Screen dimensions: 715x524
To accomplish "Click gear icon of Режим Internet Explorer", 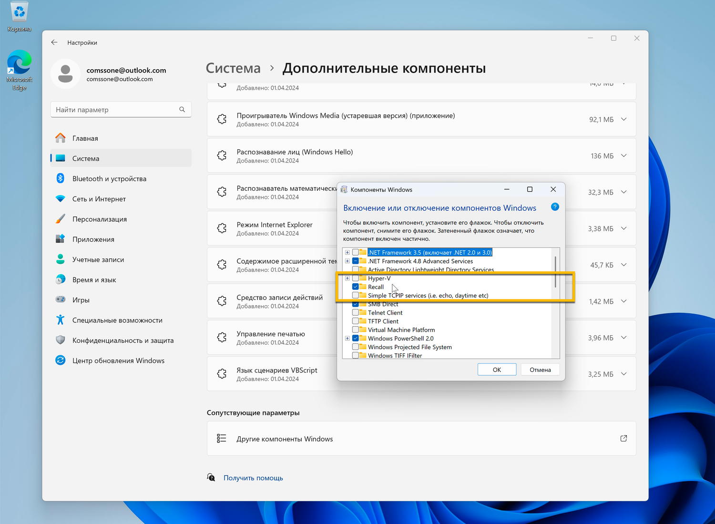I will [x=222, y=228].
